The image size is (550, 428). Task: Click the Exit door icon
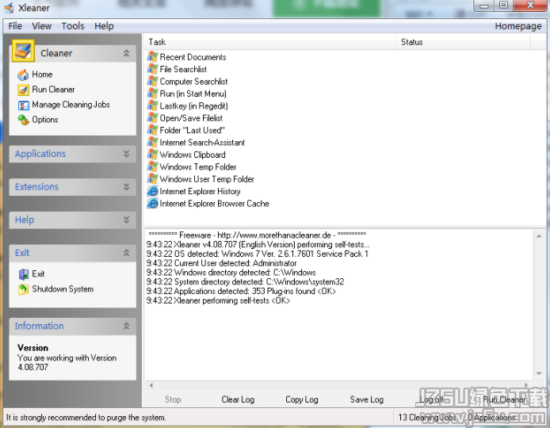coord(23,274)
